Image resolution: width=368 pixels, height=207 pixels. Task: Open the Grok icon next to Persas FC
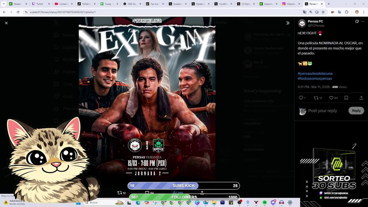click(x=357, y=22)
